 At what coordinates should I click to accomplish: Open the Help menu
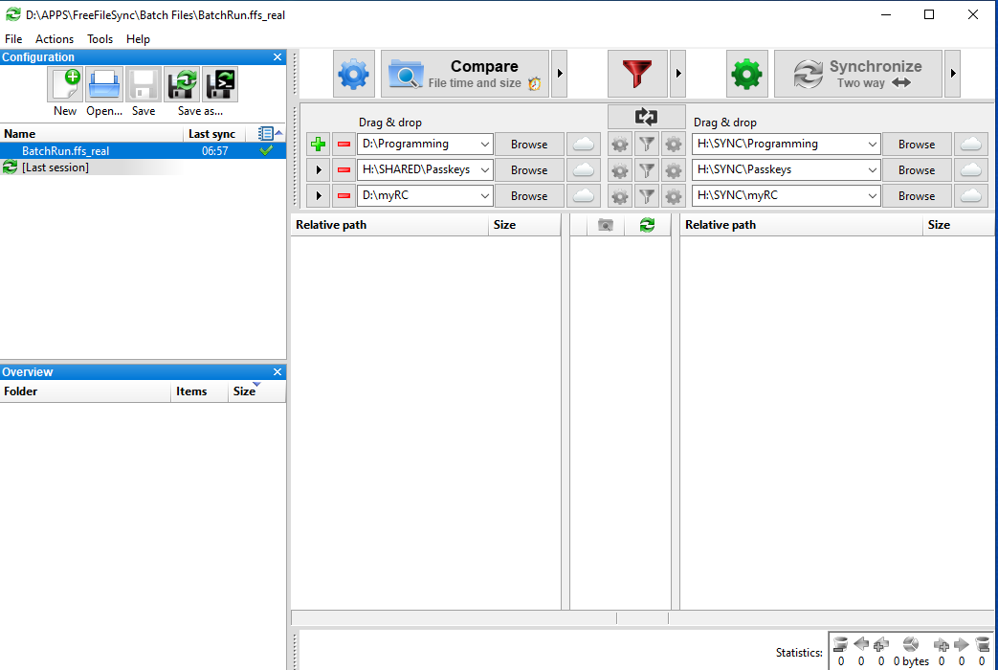point(138,39)
